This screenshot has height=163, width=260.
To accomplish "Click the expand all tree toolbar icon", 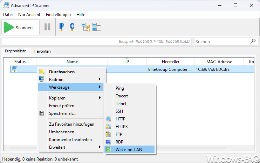I will [86, 27].
